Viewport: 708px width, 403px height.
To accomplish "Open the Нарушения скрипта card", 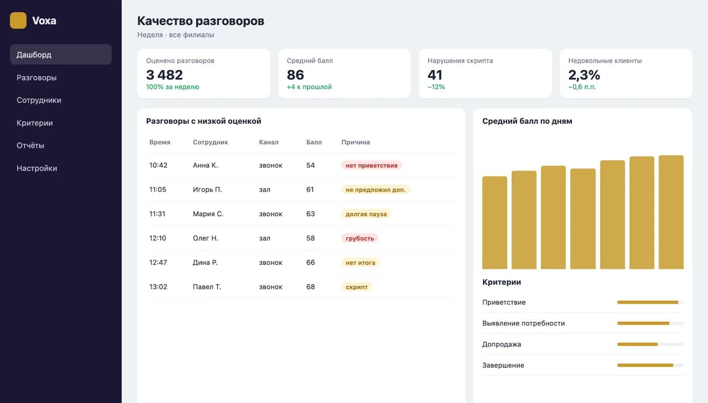I will [x=485, y=74].
